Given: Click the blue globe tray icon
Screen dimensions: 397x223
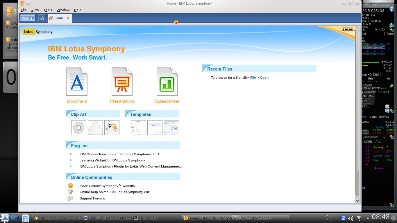Looking at the screenshot, I should (343, 218).
